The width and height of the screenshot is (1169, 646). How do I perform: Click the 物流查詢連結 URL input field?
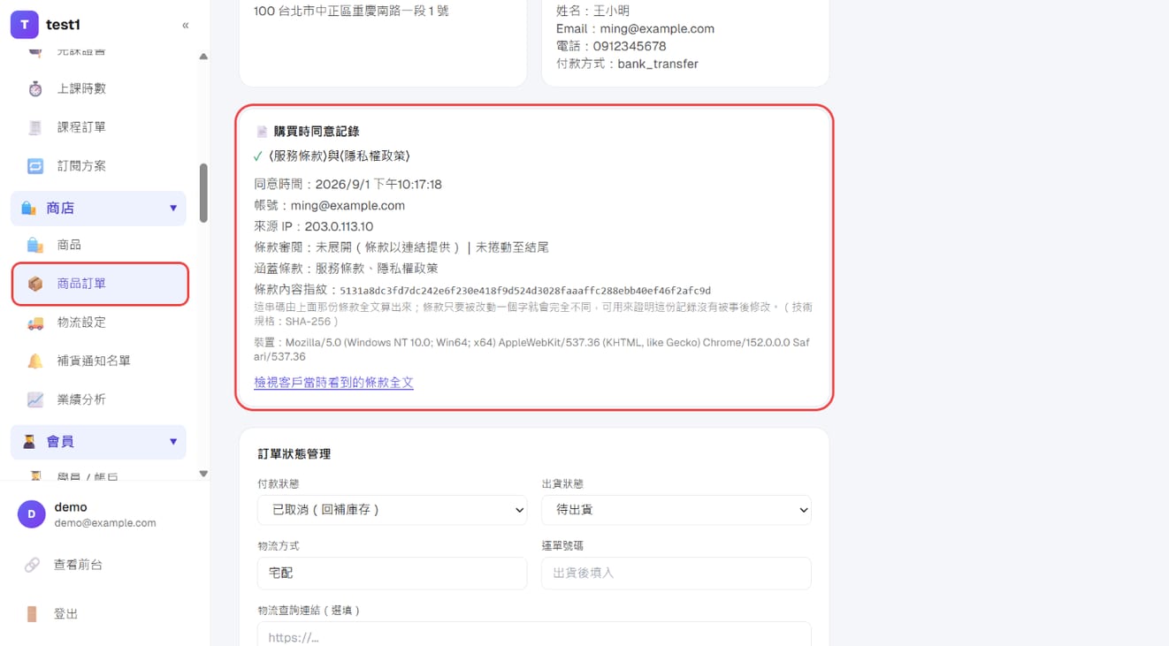[534, 635]
